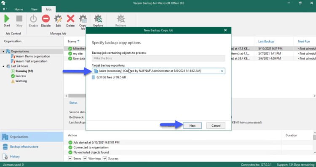Open the Target backup repository dropdown
Viewport: 316px width, 167px height.
[x=158, y=71]
